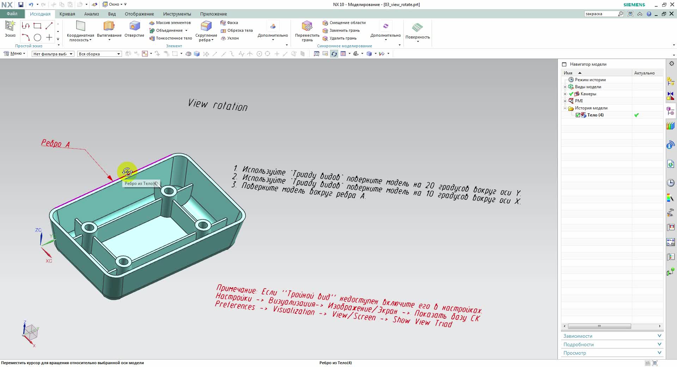Expand the Зависимости panel

(612, 336)
